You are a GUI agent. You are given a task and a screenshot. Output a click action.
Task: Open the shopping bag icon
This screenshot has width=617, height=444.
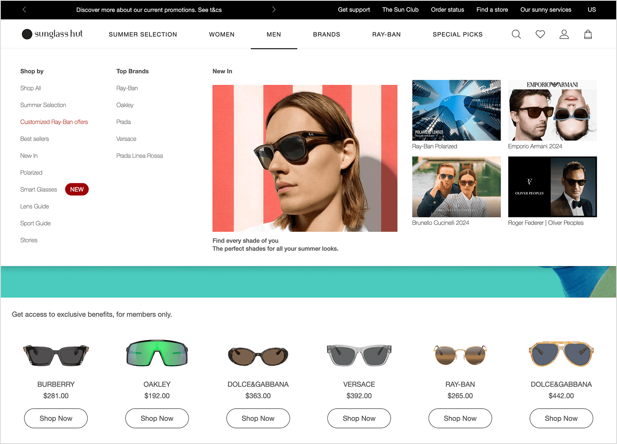pyautogui.click(x=588, y=35)
